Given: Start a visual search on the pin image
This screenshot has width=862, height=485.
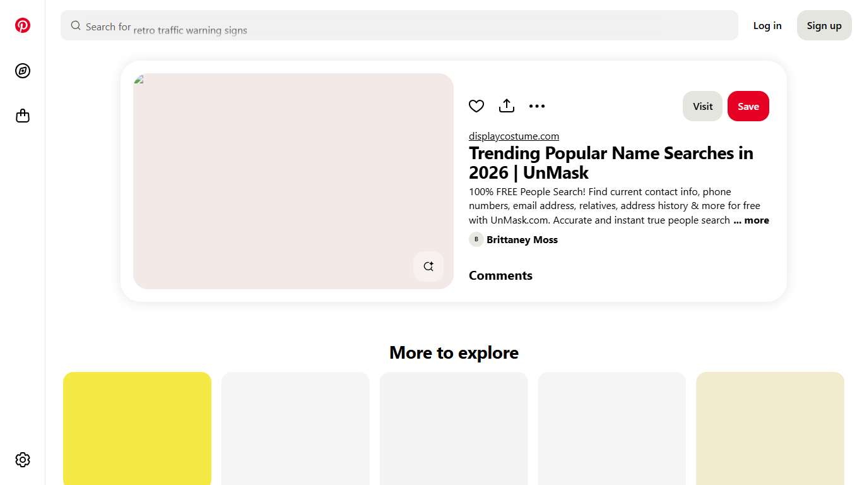Looking at the screenshot, I should (428, 266).
